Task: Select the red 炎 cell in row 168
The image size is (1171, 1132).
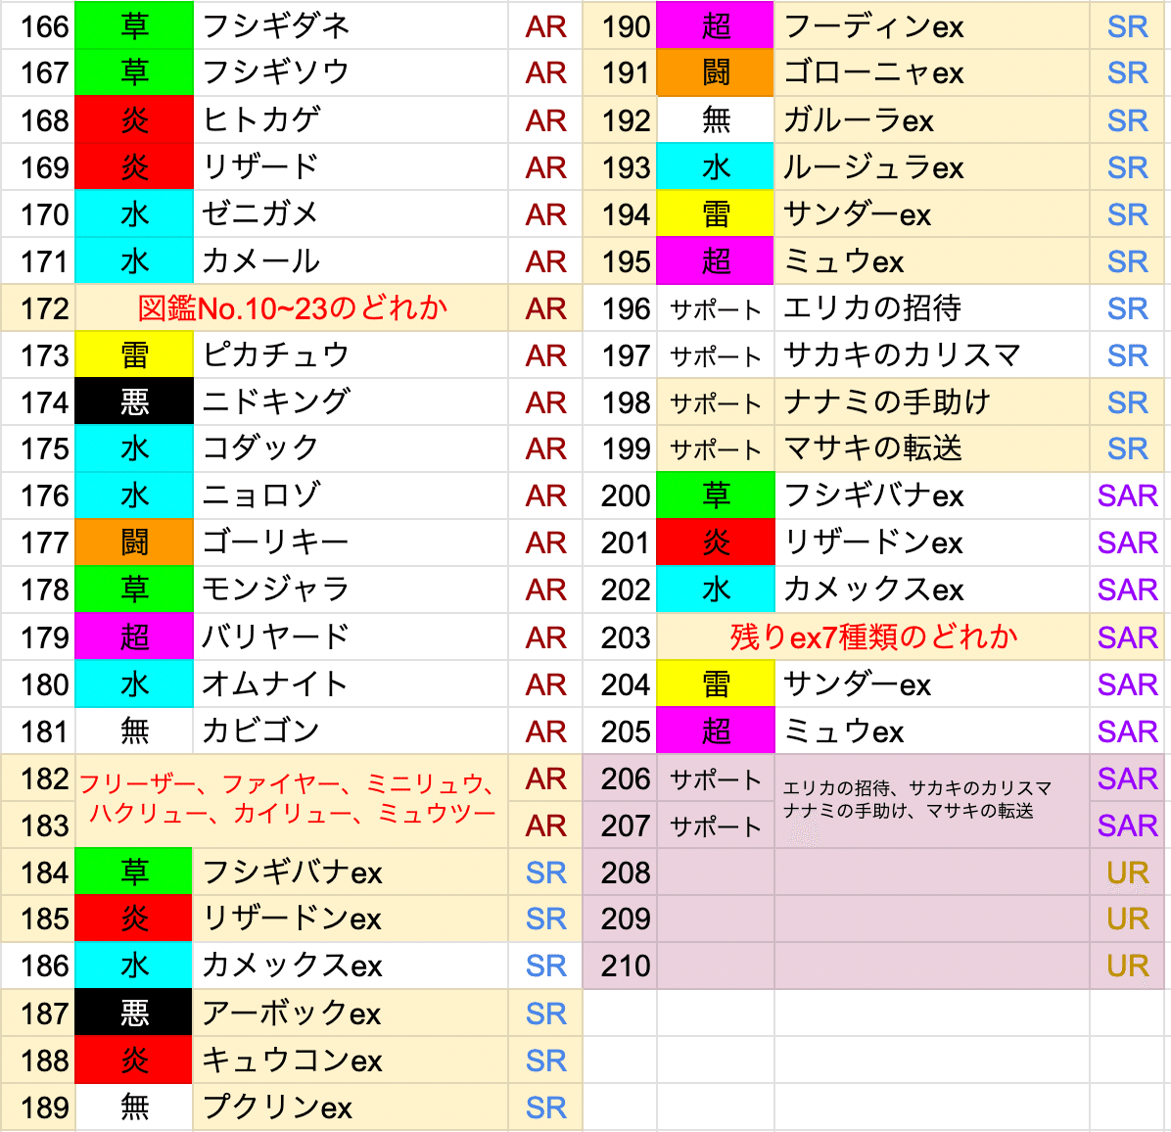Action: point(134,120)
